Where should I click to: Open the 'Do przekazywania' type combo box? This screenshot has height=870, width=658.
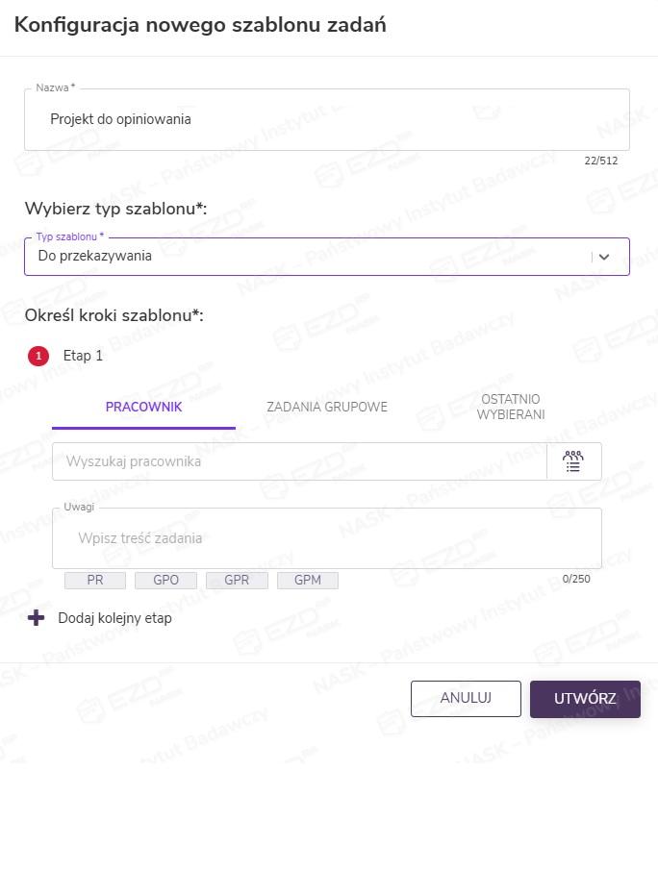[x=308, y=257]
